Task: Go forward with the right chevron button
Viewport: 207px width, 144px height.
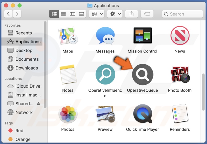Action: (17, 14)
